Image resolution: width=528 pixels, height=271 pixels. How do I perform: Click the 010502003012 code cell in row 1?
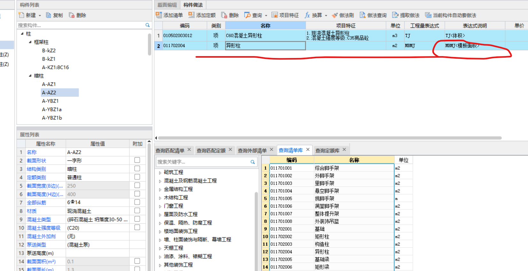185,36
